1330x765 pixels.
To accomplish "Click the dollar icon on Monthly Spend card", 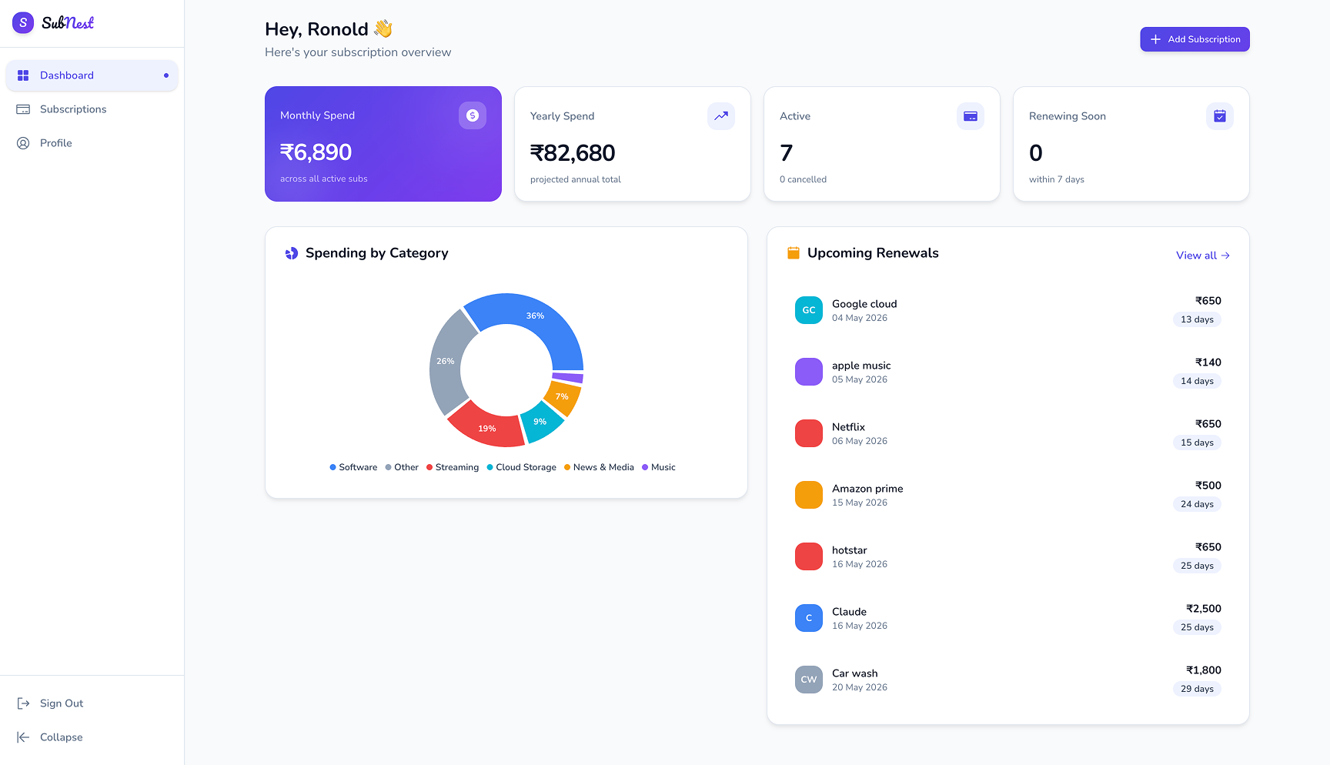I will click(x=473, y=115).
